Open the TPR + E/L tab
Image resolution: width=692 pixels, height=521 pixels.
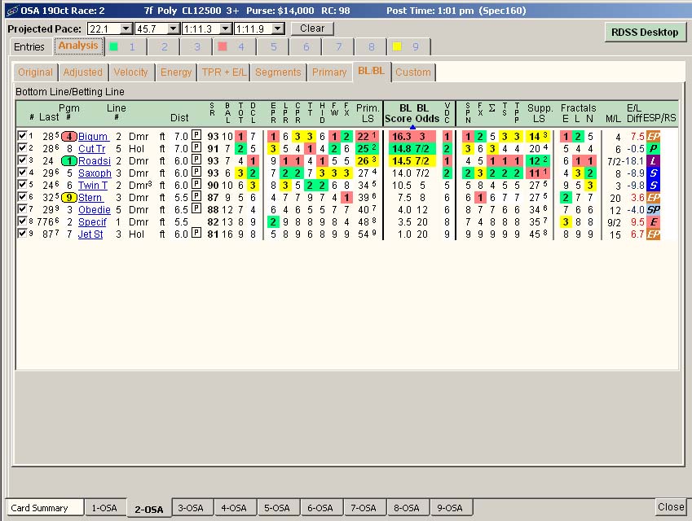pyautogui.click(x=224, y=72)
